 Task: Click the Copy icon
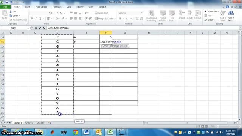click(11, 16)
